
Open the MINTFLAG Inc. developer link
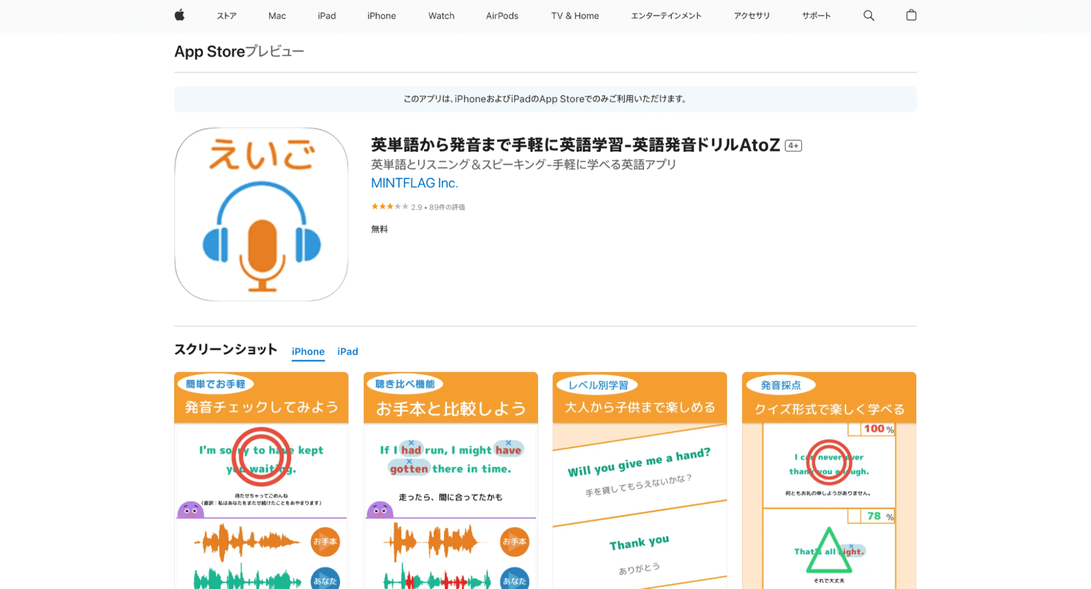414,183
